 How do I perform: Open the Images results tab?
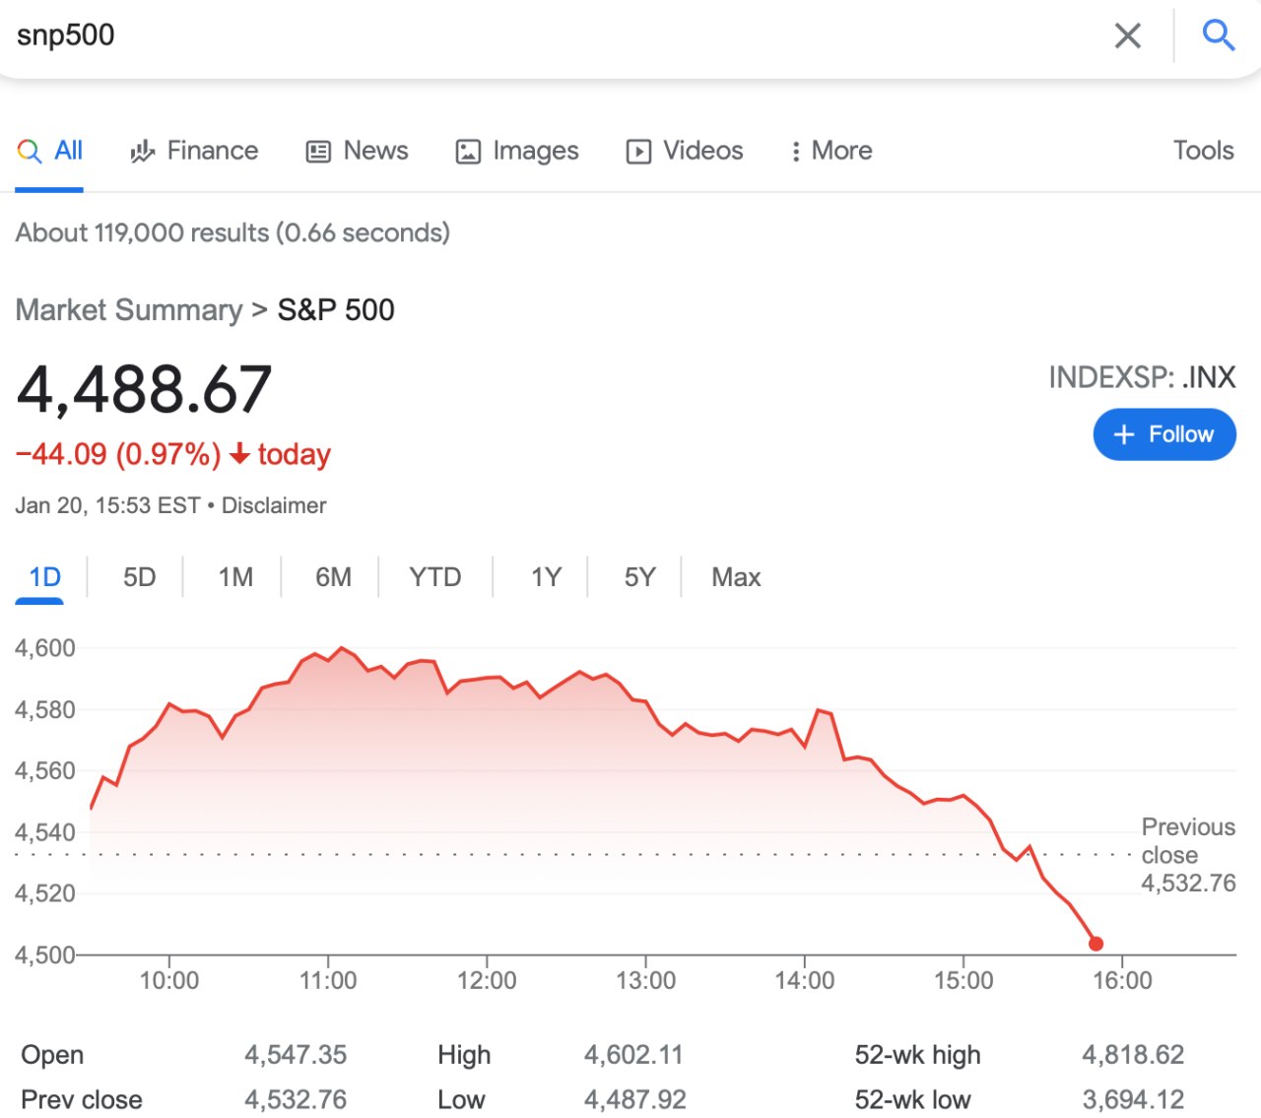(517, 151)
